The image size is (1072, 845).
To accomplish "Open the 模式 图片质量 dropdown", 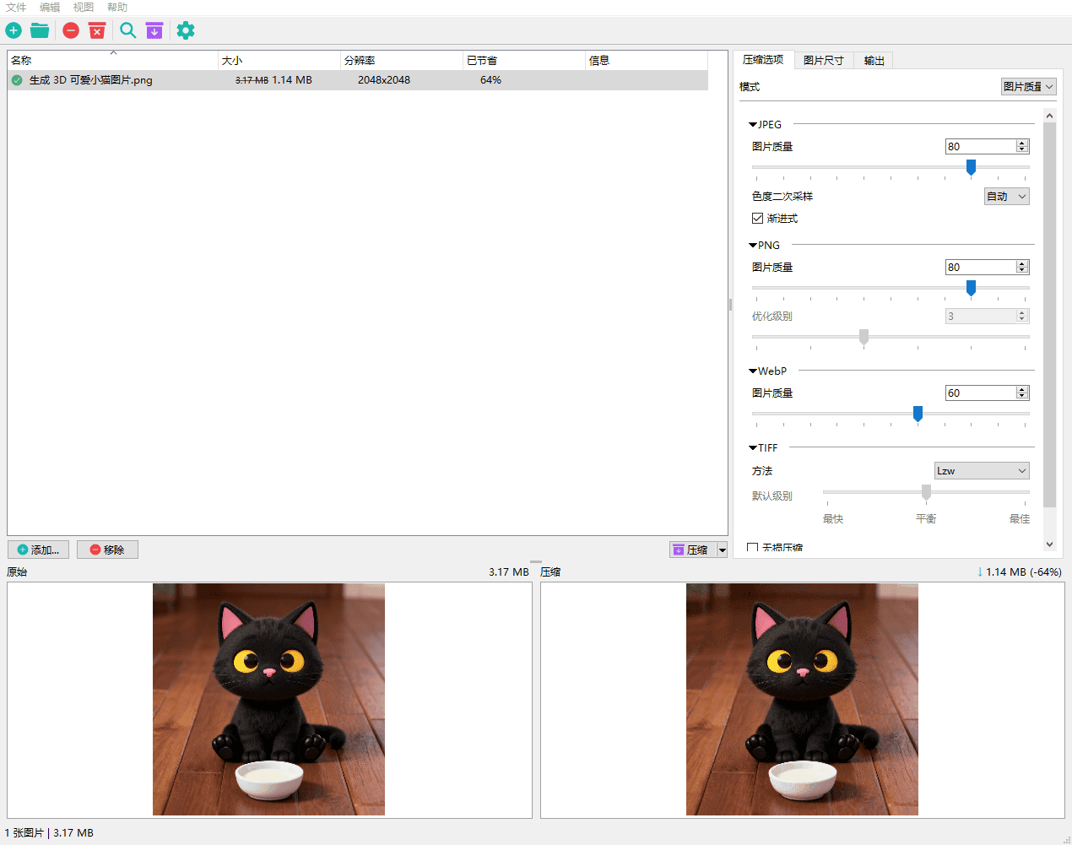I will [1028, 87].
